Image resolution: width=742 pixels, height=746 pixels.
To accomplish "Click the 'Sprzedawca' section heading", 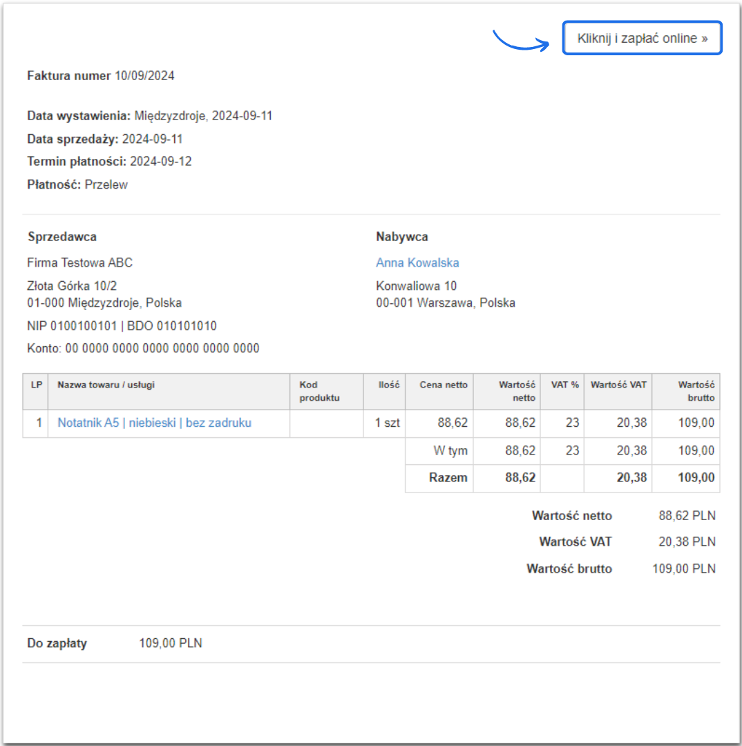I will 62,237.
